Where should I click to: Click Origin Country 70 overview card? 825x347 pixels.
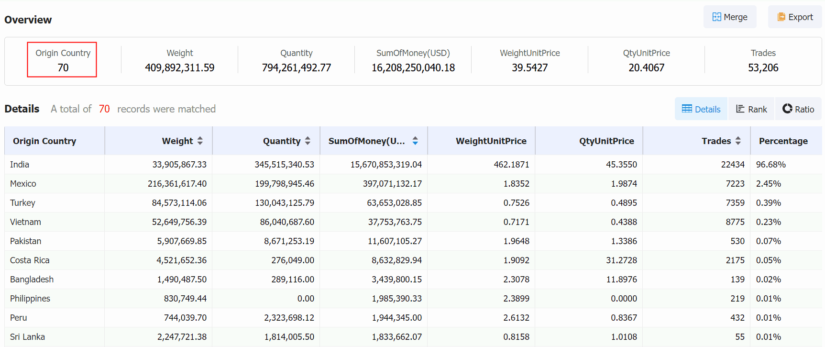(62, 60)
